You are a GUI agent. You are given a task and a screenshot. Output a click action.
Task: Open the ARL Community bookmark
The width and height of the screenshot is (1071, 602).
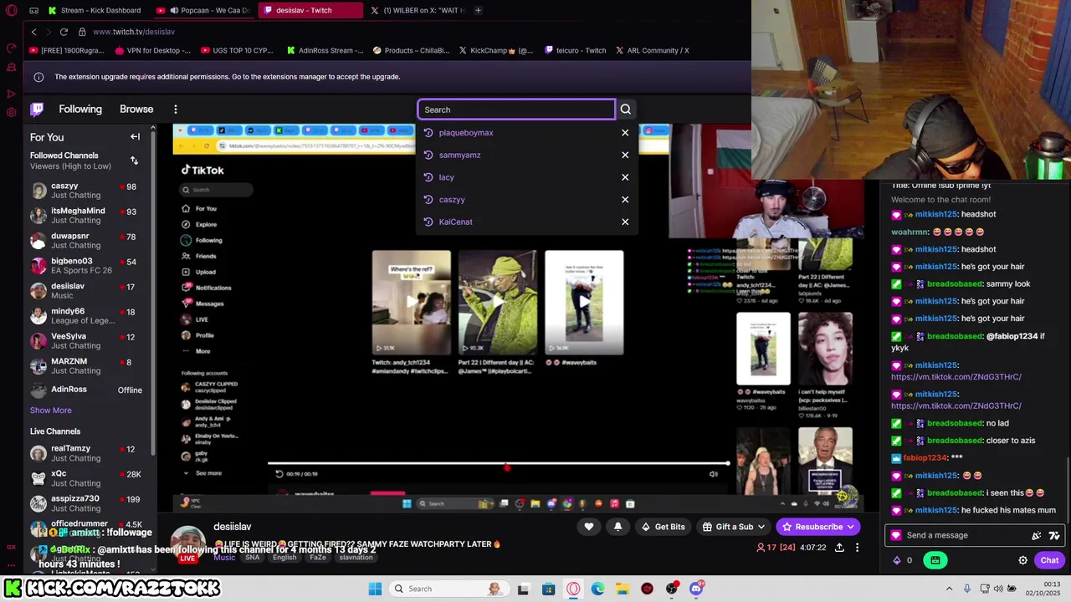[653, 50]
